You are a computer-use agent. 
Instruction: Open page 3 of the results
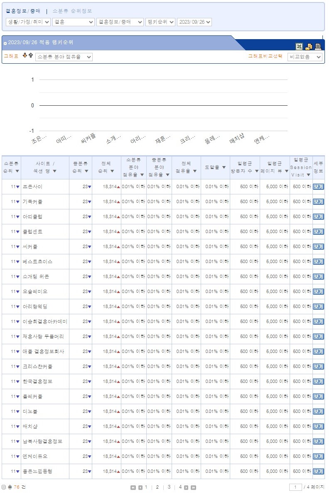pyautogui.click(x=169, y=487)
